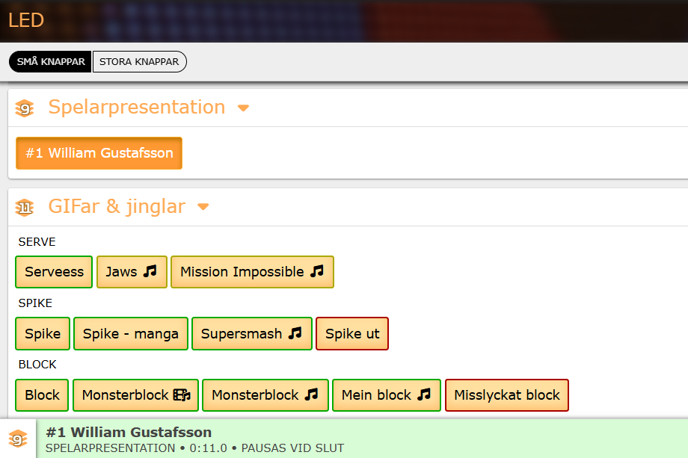The width and height of the screenshot is (688, 458).
Task: Switch to Små knappar button size
Action: [x=51, y=62]
